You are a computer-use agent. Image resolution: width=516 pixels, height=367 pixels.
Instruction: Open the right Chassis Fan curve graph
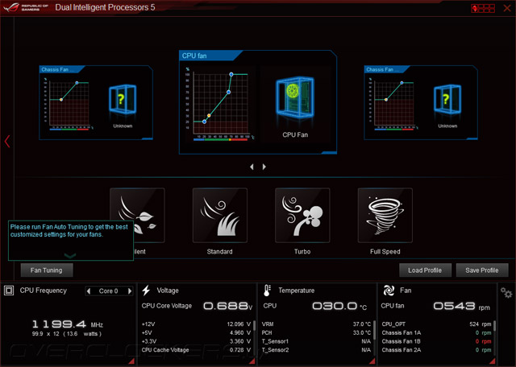point(394,102)
